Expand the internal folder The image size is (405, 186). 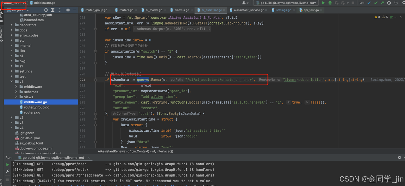click(12, 45)
